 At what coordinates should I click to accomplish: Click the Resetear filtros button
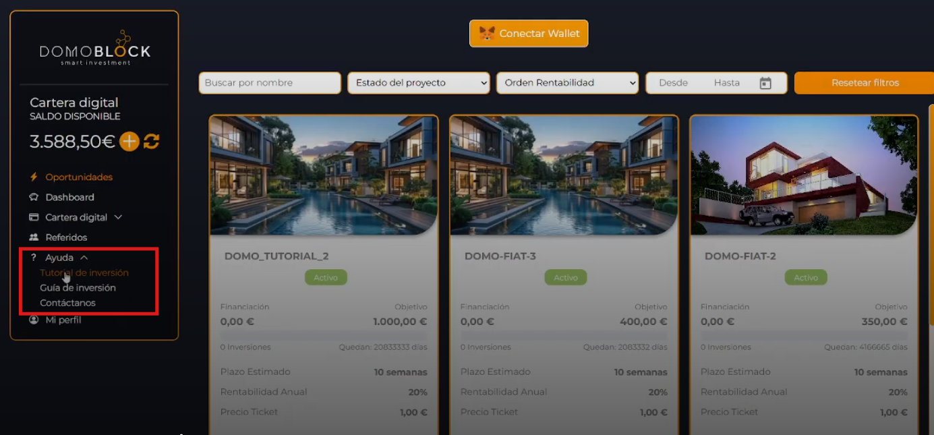pyautogui.click(x=865, y=83)
